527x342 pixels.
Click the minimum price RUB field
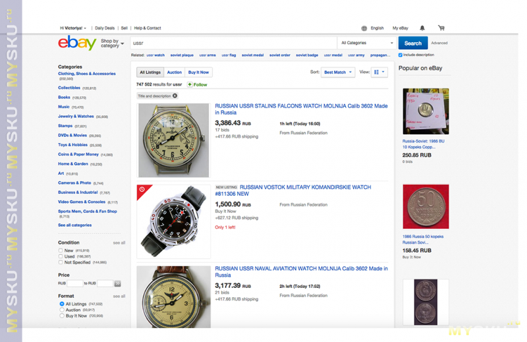click(75, 283)
